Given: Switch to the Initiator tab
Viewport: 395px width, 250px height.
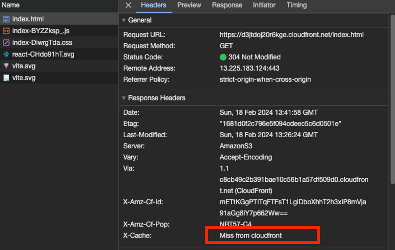Looking at the screenshot, I should click(264, 5).
